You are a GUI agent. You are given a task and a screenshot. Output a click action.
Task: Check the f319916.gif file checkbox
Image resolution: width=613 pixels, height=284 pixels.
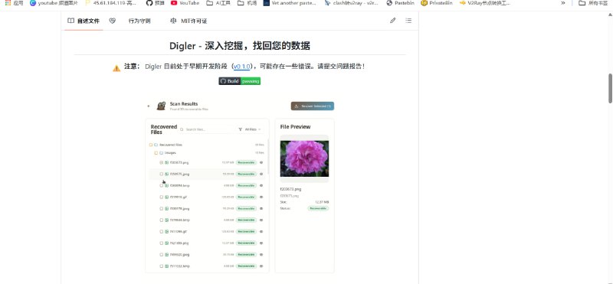click(162, 197)
